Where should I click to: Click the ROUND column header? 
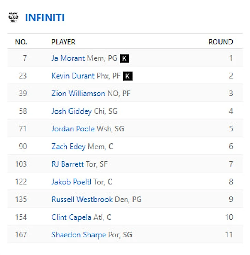tap(221, 42)
